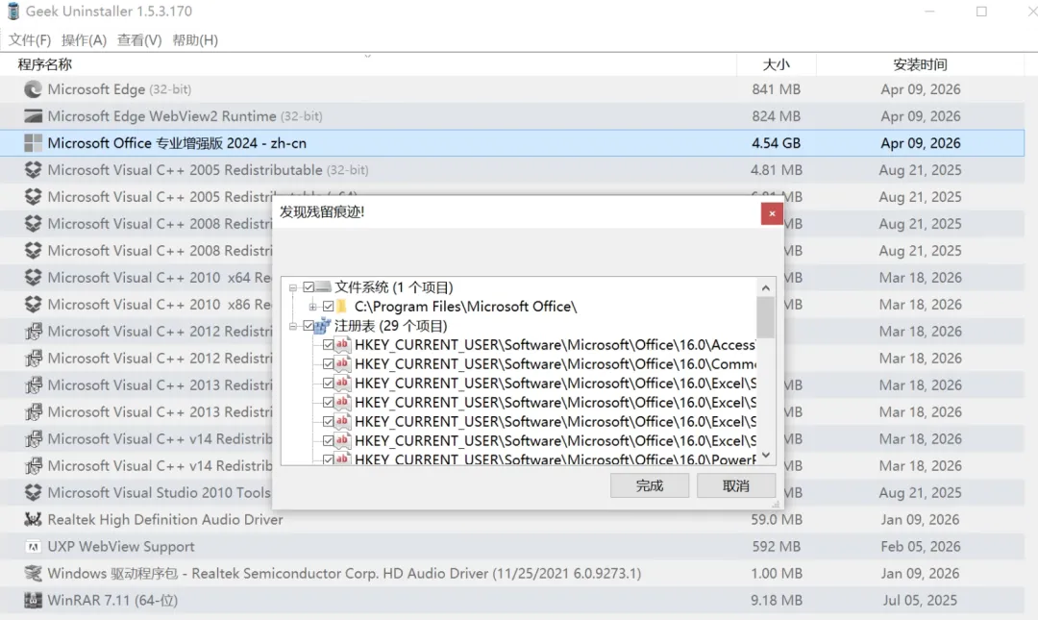Close the 发现残留痕迹 dialog with red X
The image size is (1038, 620).
point(772,213)
